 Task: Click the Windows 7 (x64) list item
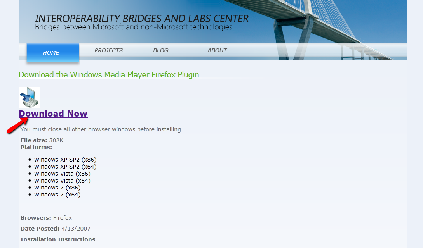pyautogui.click(x=57, y=195)
